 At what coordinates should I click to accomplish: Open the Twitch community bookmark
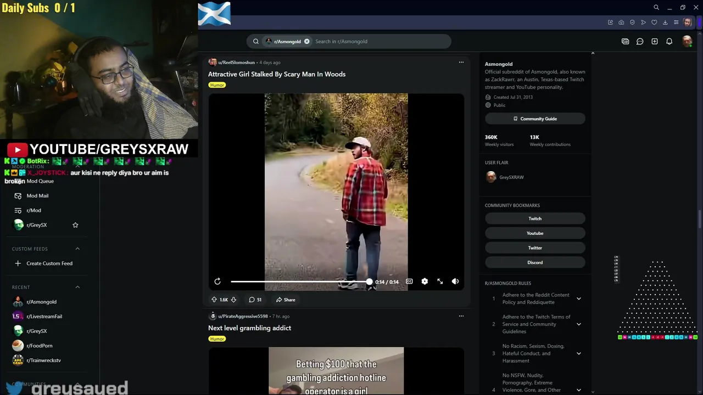pos(535,218)
